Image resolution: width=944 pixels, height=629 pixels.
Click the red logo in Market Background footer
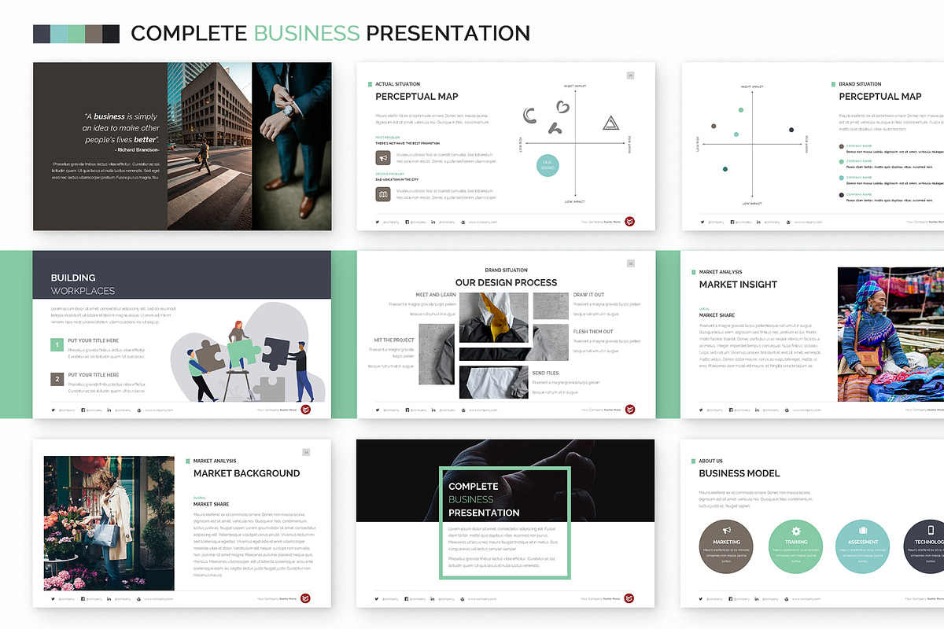coord(305,598)
